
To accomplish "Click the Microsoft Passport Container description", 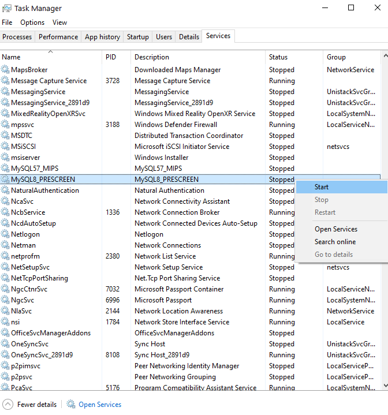I will (179, 289).
